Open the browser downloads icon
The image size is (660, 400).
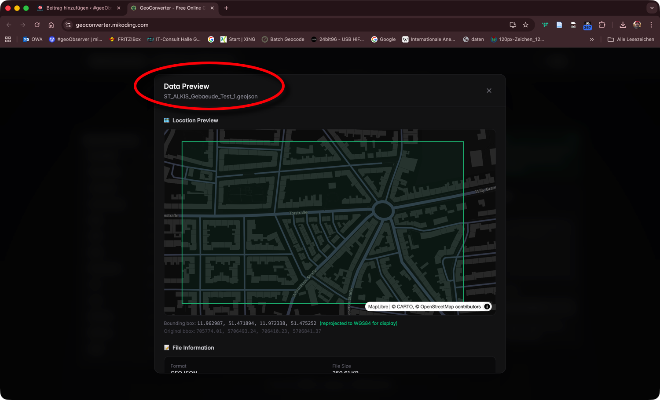623,25
